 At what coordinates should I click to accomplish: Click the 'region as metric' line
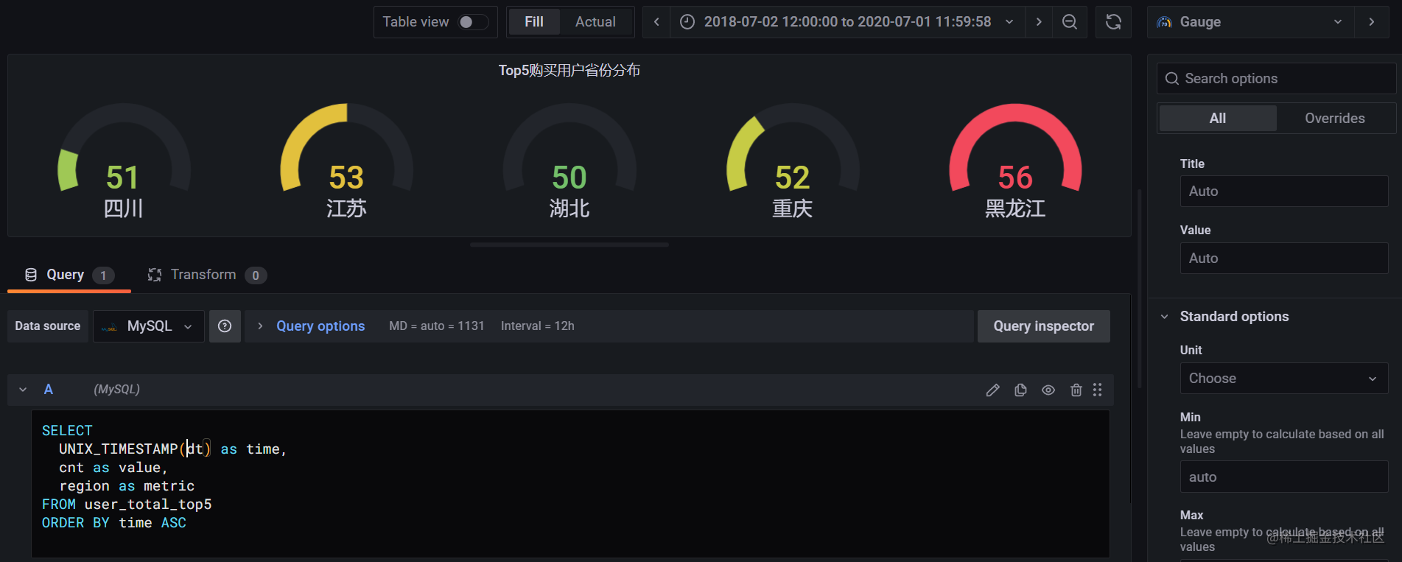[127, 486]
